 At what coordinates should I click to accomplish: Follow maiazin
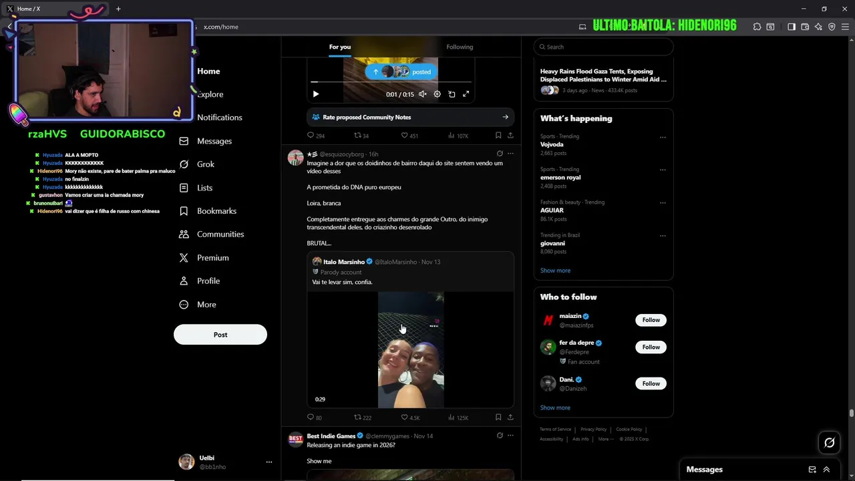click(x=651, y=320)
